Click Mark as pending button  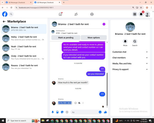(x=66, y=38)
